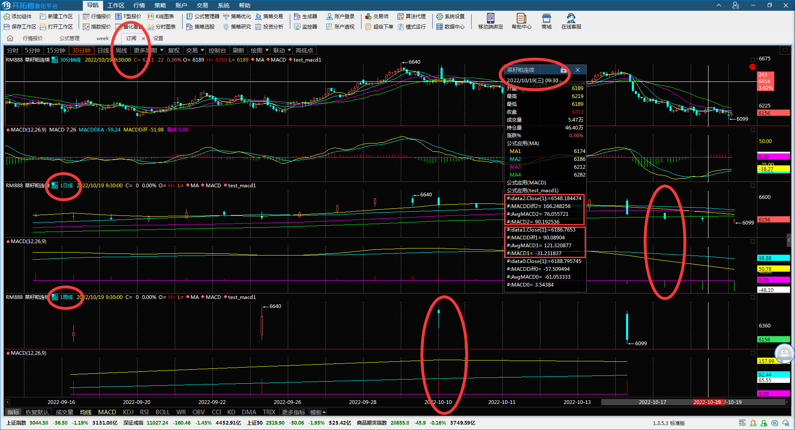Toggle pin lock on 菜籽粕连续 popup

tap(564, 70)
